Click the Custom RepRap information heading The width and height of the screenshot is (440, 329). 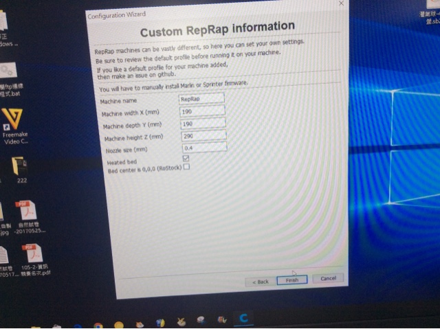coord(217,29)
